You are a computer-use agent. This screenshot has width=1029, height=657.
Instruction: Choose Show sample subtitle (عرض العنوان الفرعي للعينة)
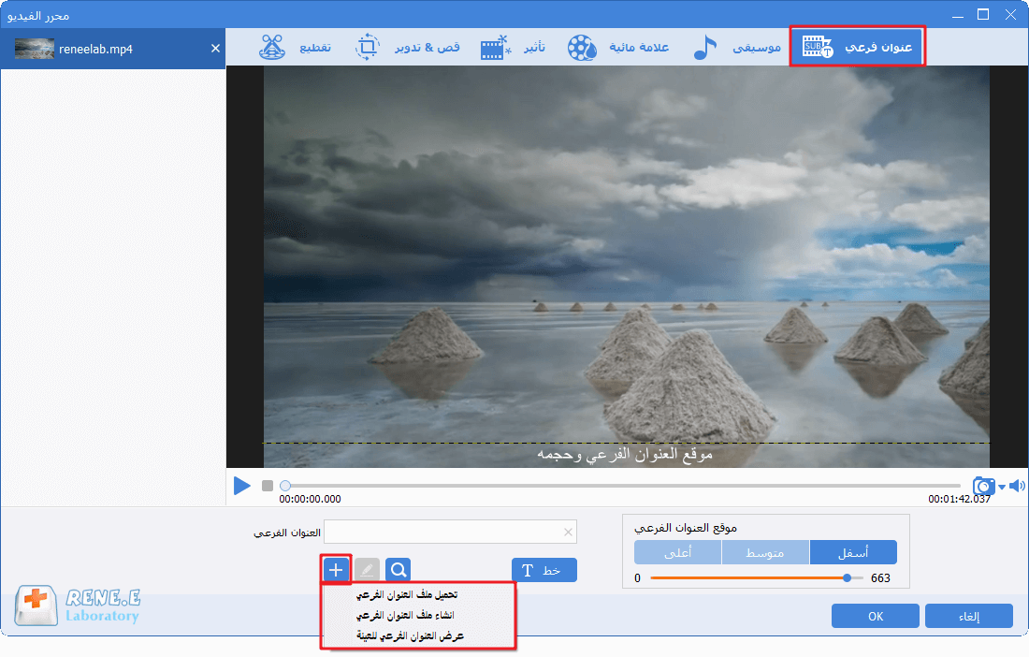[410, 636]
